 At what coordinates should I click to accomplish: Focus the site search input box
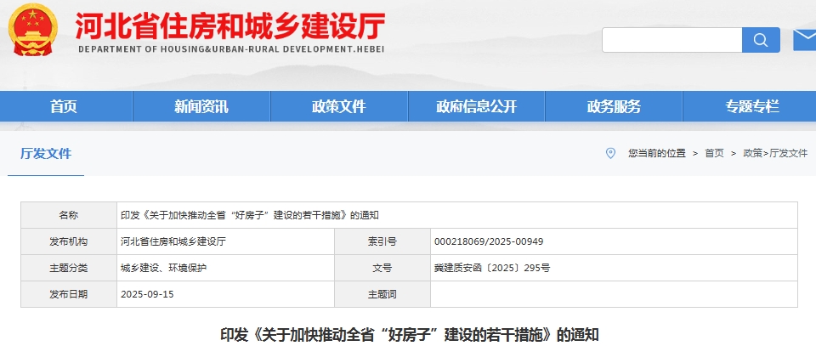(671, 40)
